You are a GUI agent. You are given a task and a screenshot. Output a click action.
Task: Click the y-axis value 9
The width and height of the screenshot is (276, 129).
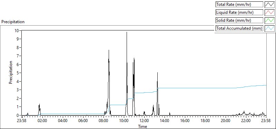pyautogui.click(x=18, y=39)
